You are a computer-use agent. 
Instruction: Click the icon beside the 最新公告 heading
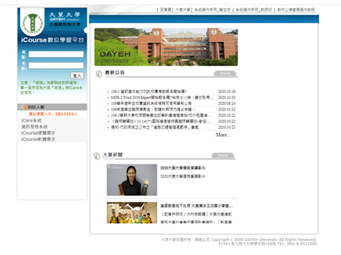point(99,74)
